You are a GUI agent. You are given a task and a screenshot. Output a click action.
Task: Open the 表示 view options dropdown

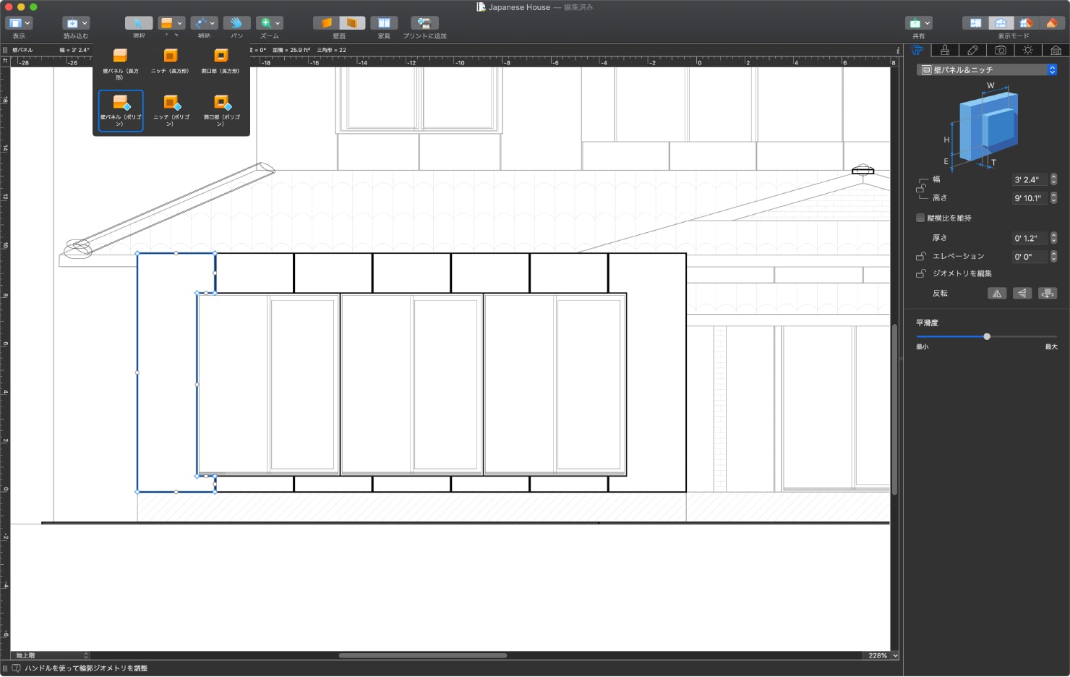click(x=19, y=23)
